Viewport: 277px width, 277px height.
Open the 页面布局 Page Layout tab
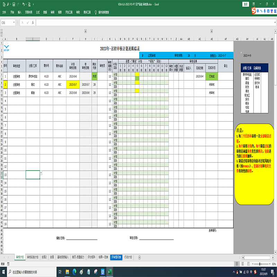[28, 12]
